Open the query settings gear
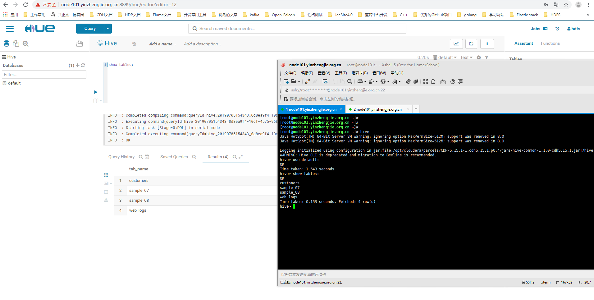594x300 pixels. 479,57
